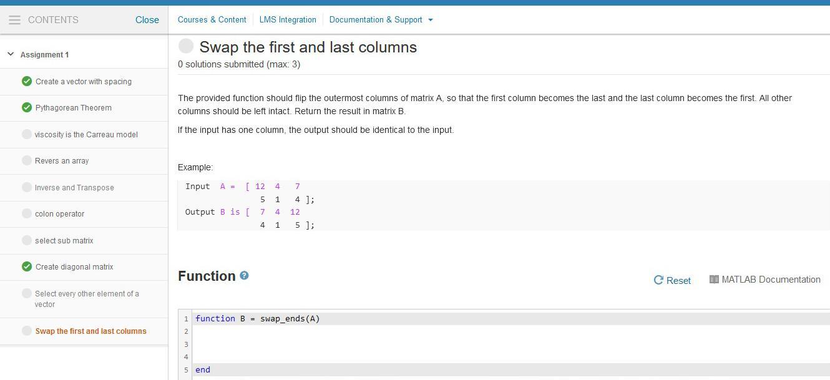
Task: Click the gray status circle beside Revers an array
Action: [27, 160]
